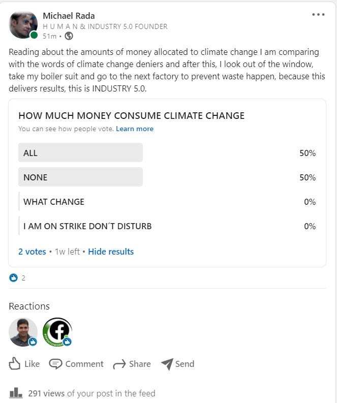The width and height of the screenshot is (337, 403).
Task: Open the first reactor's profile photo
Action: coord(23,332)
